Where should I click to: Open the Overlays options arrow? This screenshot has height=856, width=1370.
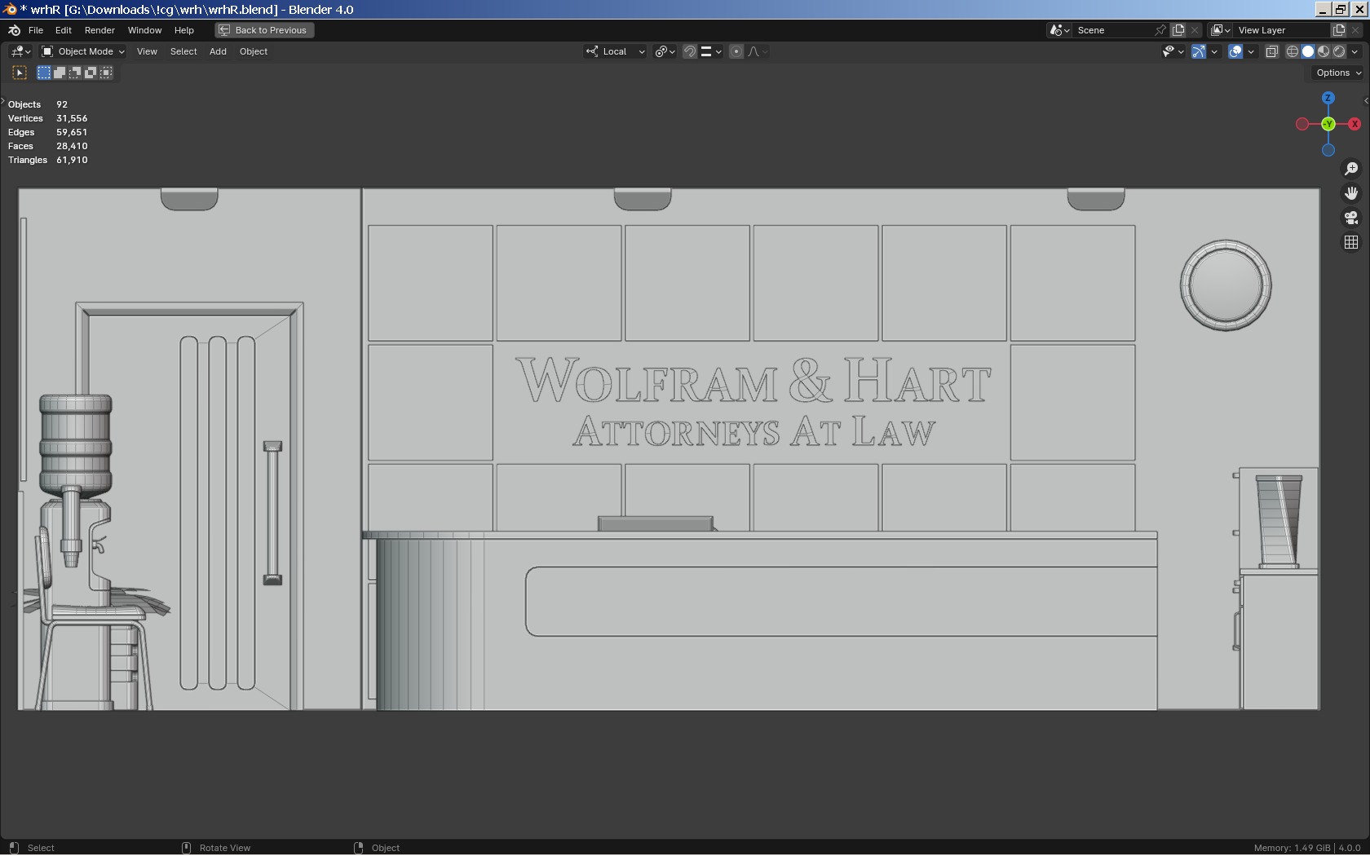tap(1251, 51)
